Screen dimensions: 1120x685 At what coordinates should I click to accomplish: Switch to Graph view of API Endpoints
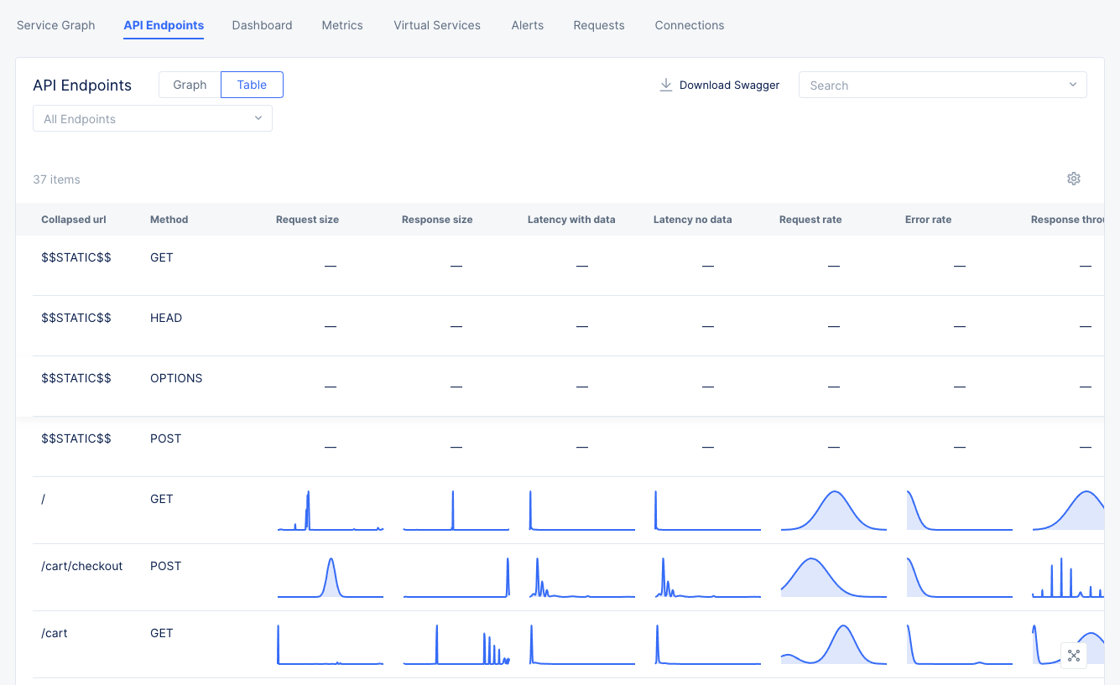click(x=189, y=84)
